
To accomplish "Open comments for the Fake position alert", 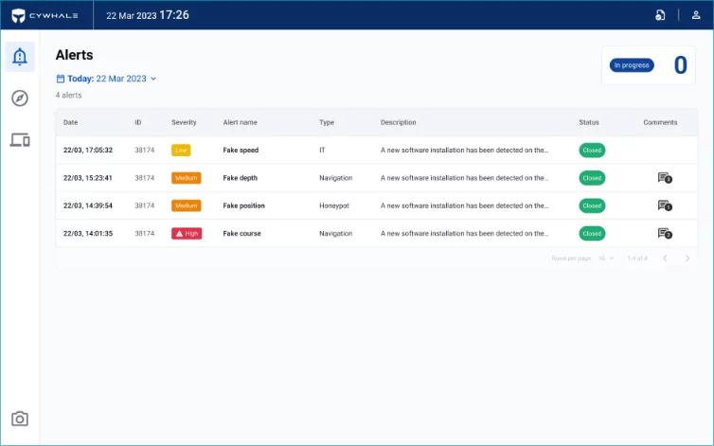I will tap(664, 205).
